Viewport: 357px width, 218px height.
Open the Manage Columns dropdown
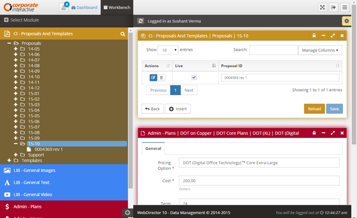click(320, 50)
